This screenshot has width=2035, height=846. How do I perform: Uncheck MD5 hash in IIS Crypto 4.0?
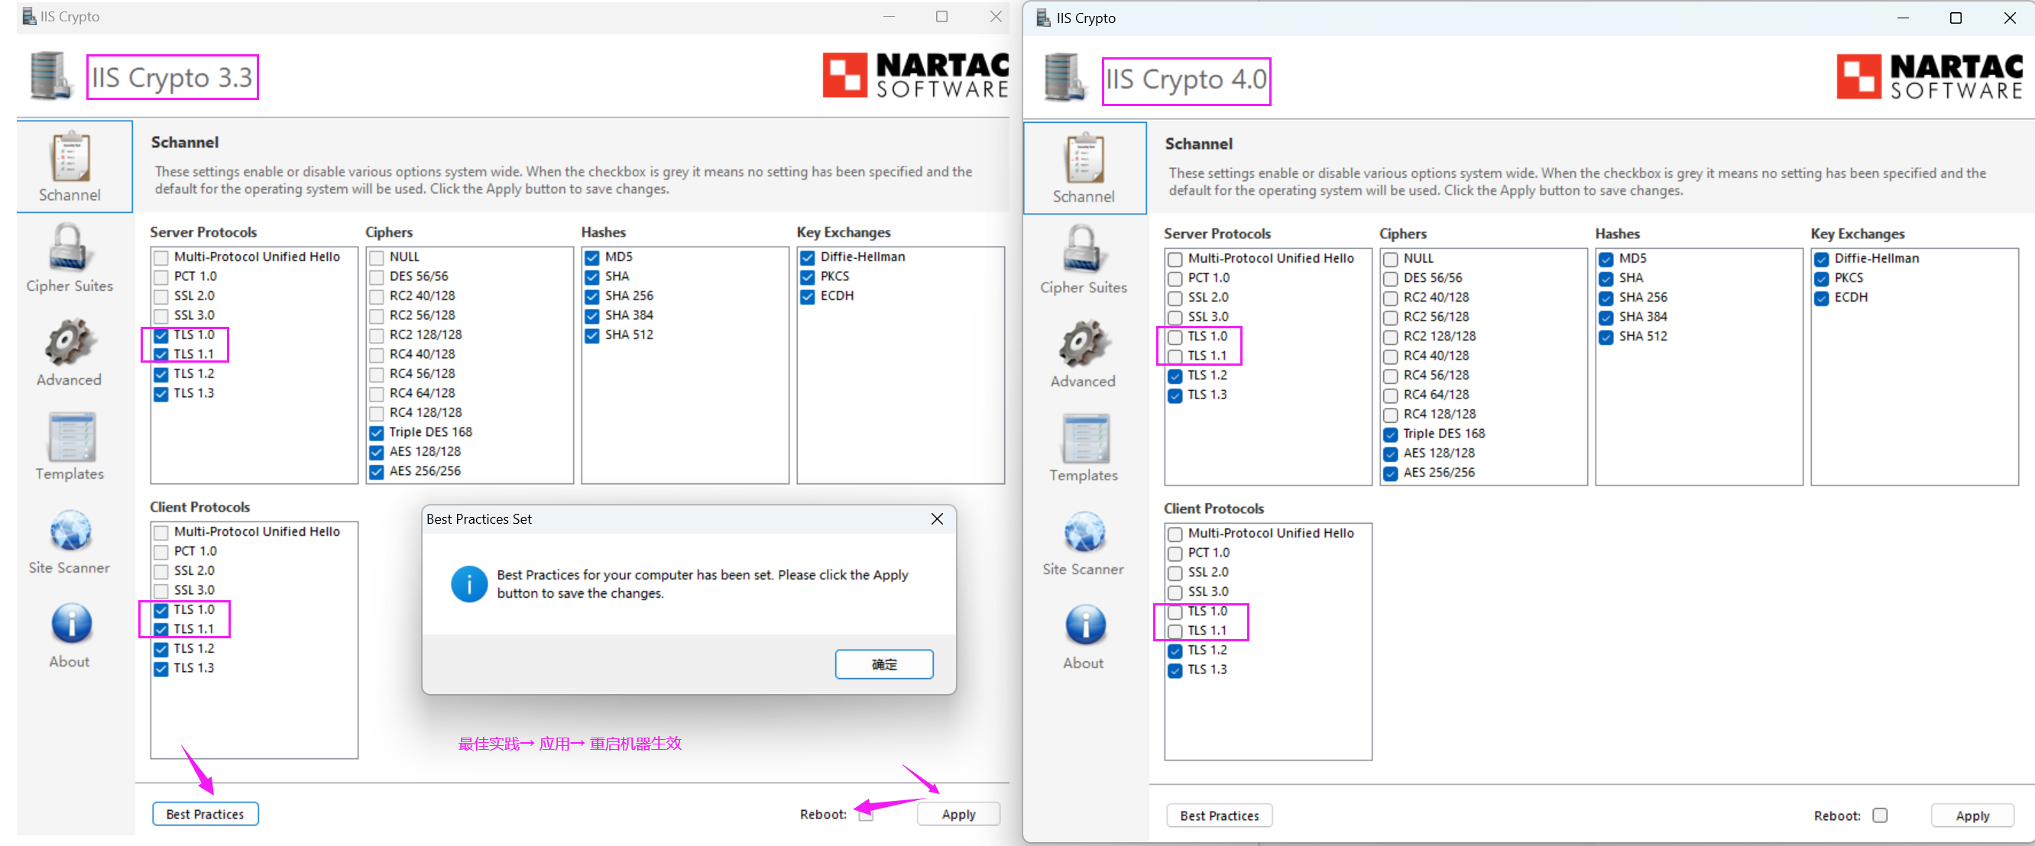[x=1606, y=259]
